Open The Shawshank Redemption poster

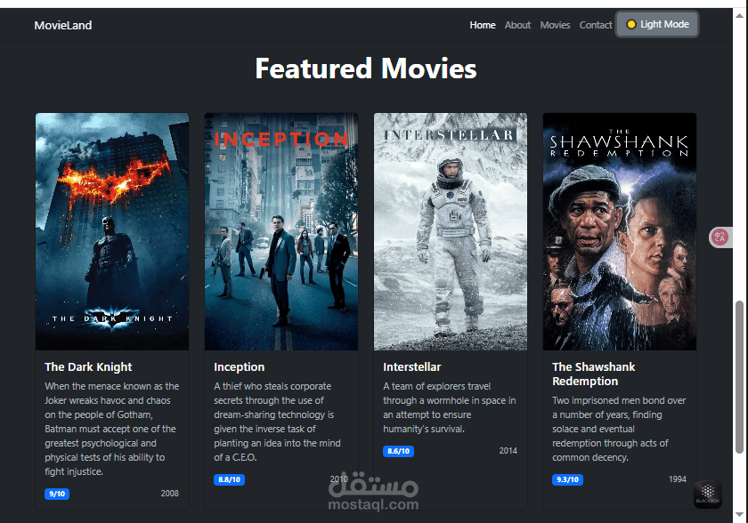coord(620,231)
